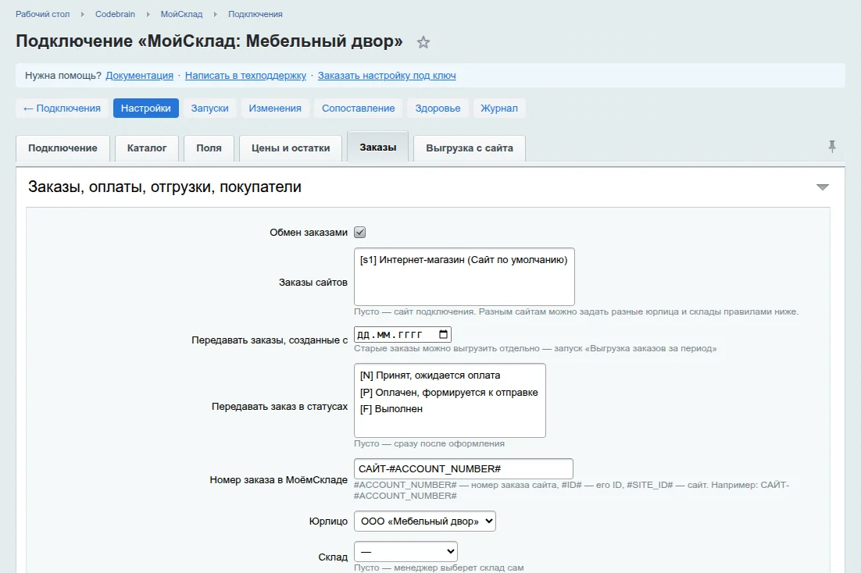The height and width of the screenshot is (573, 861).
Task: Go to МойСклад breadcrumb
Action: point(181,14)
